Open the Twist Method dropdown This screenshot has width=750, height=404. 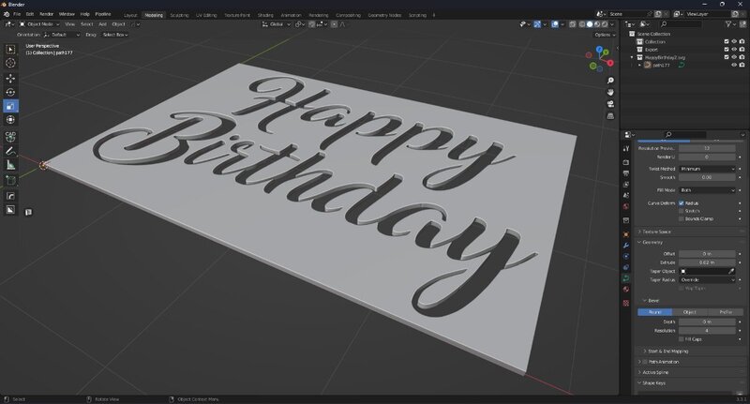[708, 169]
